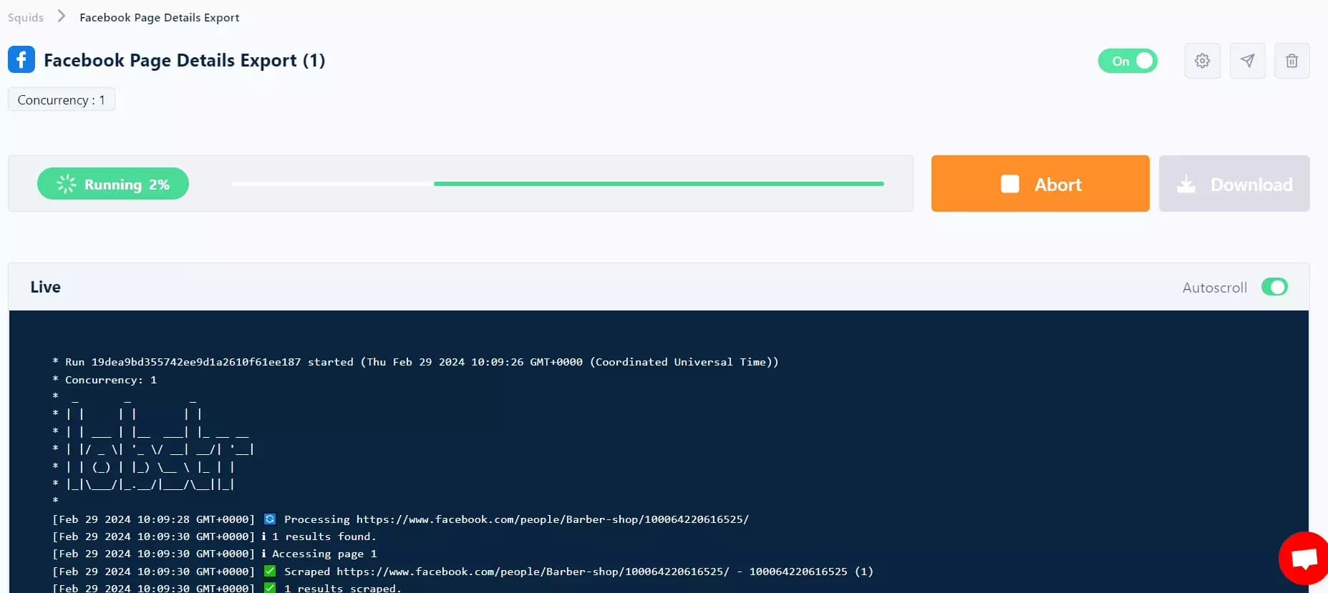Click the download arrow icon

click(x=1186, y=185)
